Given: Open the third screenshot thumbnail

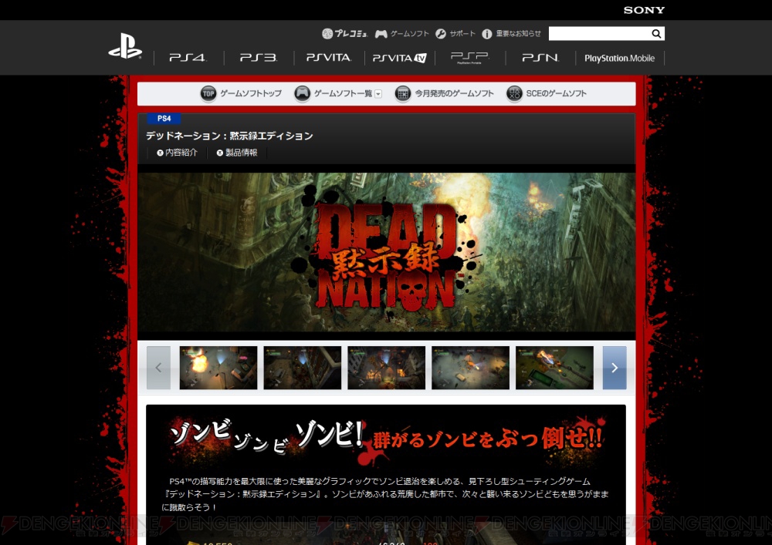Looking at the screenshot, I should click(x=387, y=368).
